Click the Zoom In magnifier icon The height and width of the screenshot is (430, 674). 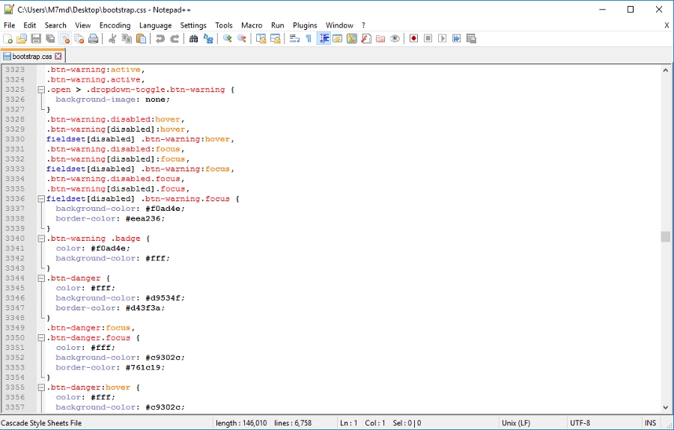(x=228, y=39)
